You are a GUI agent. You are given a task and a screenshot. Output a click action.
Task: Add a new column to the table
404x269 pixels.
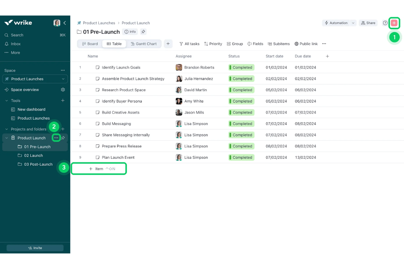[327, 56]
